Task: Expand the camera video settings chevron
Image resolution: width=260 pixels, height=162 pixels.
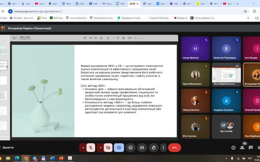Action: (x=100, y=147)
